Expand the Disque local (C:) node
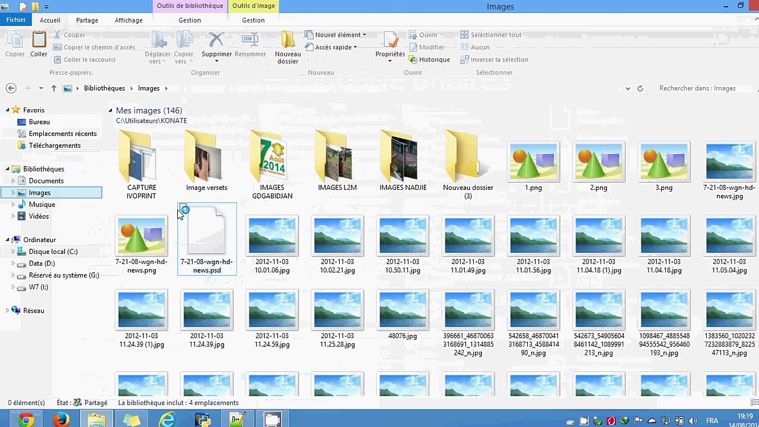The image size is (759, 427). click(x=13, y=252)
